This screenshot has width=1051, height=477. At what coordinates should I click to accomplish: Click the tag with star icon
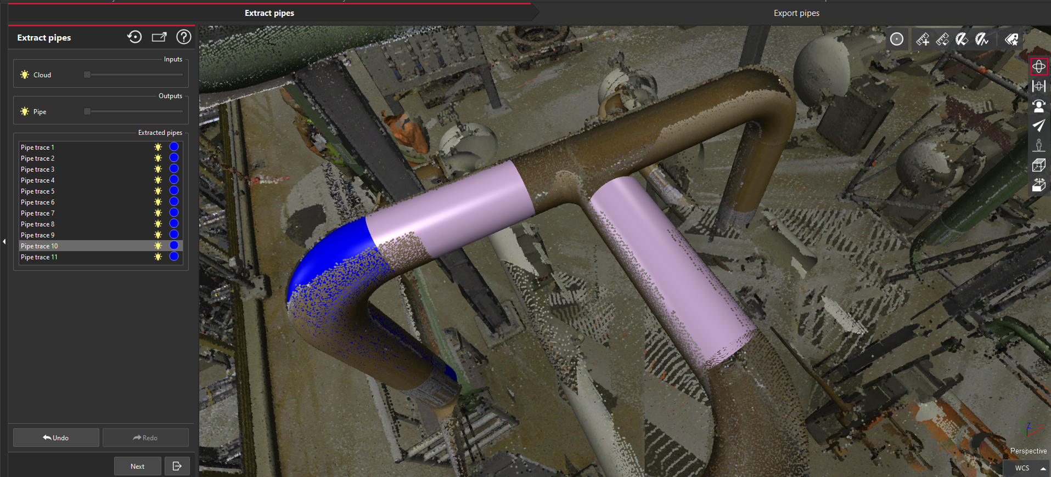(x=1011, y=39)
